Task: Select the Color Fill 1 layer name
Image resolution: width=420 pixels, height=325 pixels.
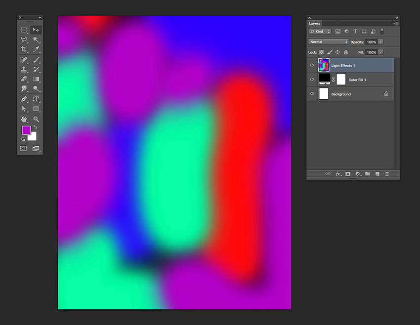Action: click(x=357, y=80)
